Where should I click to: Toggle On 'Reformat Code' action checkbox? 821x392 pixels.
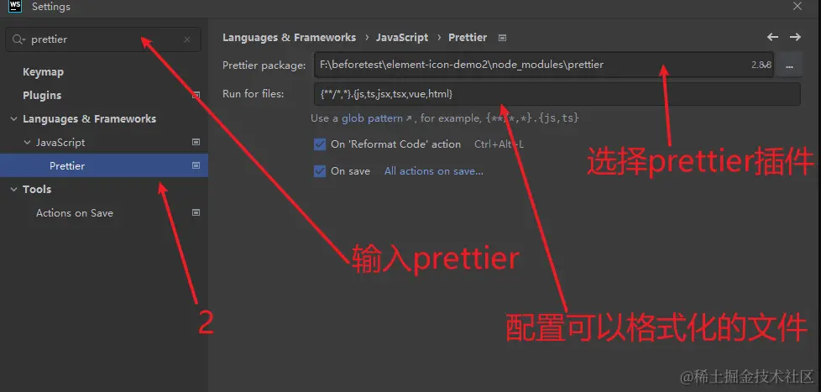(320, 144)
